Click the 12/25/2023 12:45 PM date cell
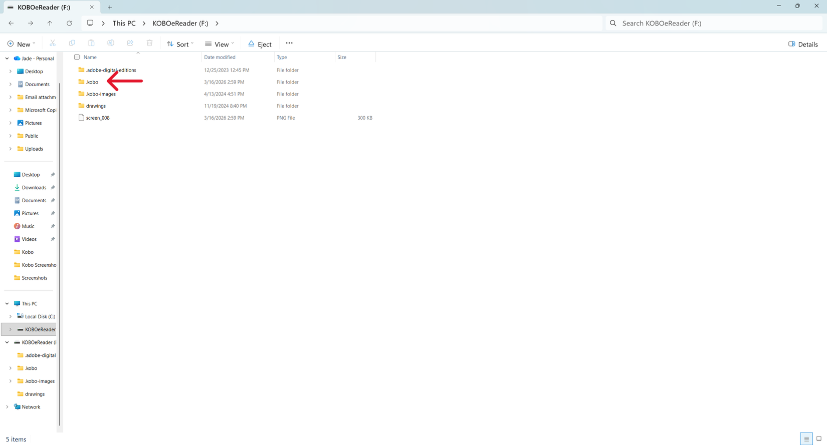 coord(227,70)
